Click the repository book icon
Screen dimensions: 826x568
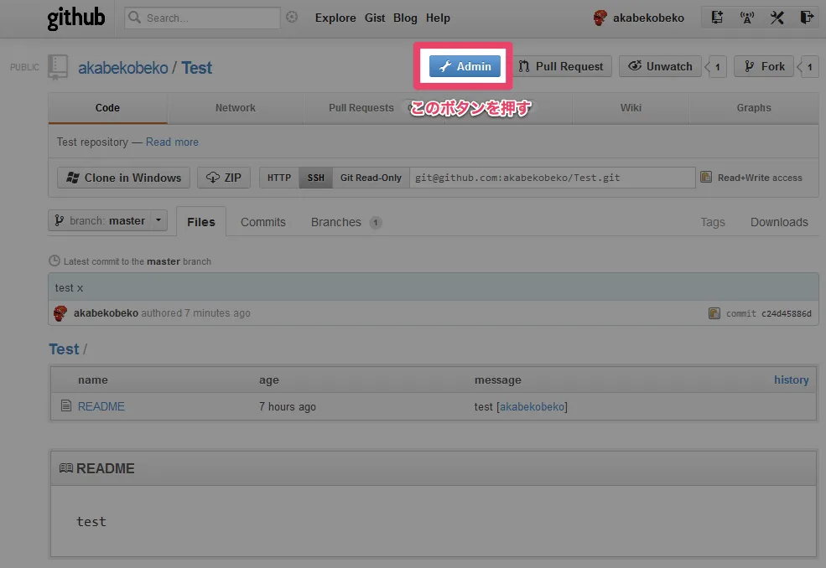pyautogui.click(x=58, y=67)
